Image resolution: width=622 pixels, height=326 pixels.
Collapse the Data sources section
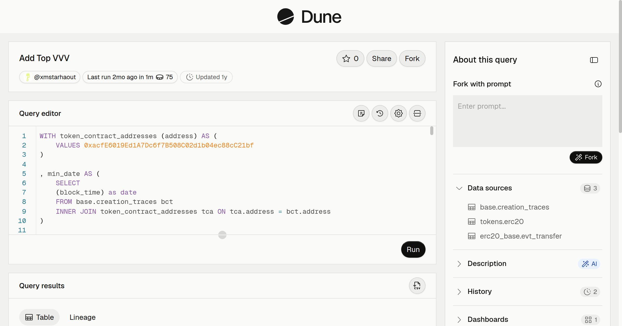coord(459,188)
